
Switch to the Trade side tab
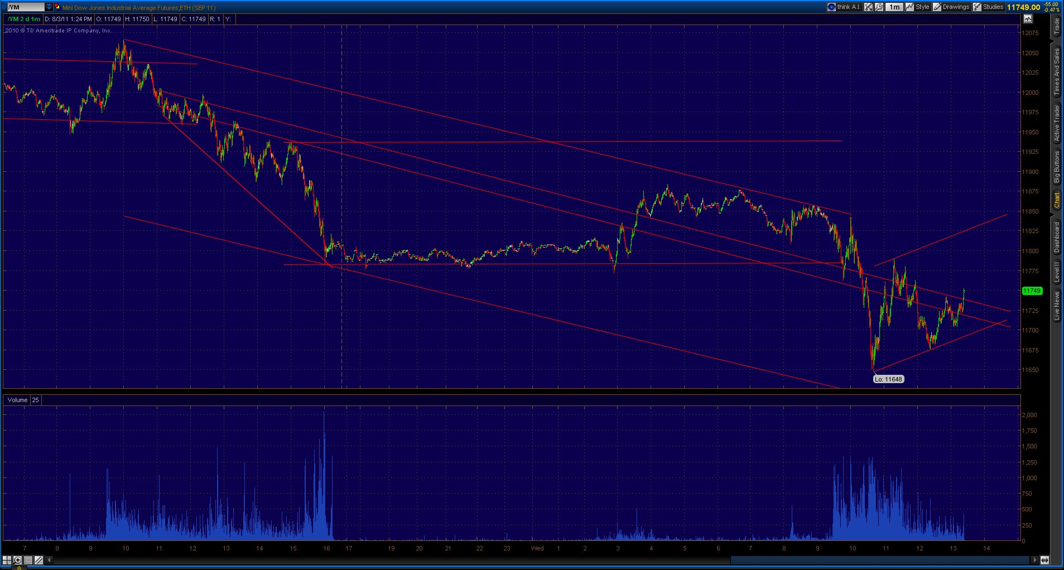click(1057, 26)
